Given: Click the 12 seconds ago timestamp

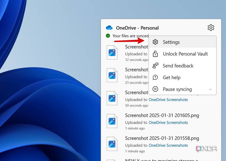Looking at the screenshot, I should [x=136, y=60].
